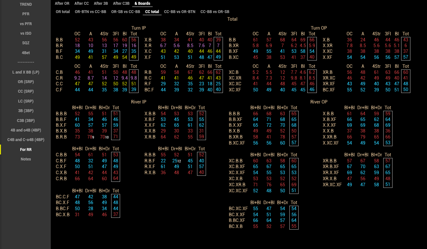Switch to the After OR tab
Image resolution: width=427 pixels, height=249 pixels.
tap(62, 4)
